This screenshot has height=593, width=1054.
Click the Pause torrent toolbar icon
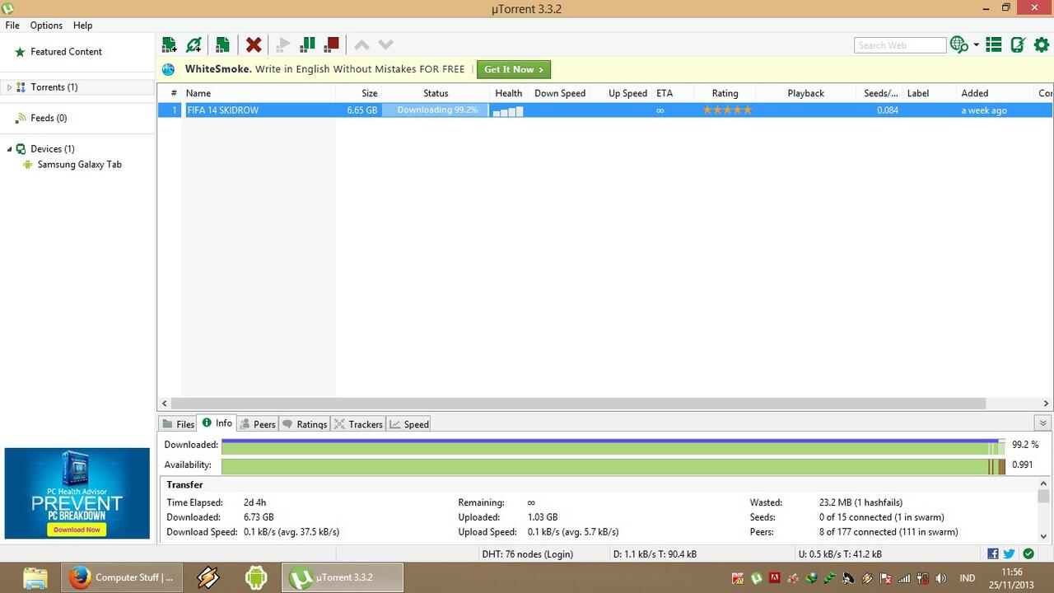308,44
